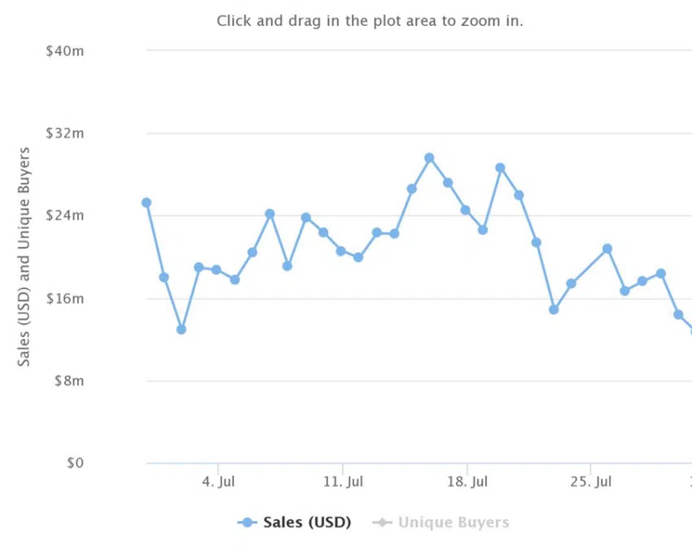
Task: Click the data point above 18. Jul tick
Action: pos(465,210)
